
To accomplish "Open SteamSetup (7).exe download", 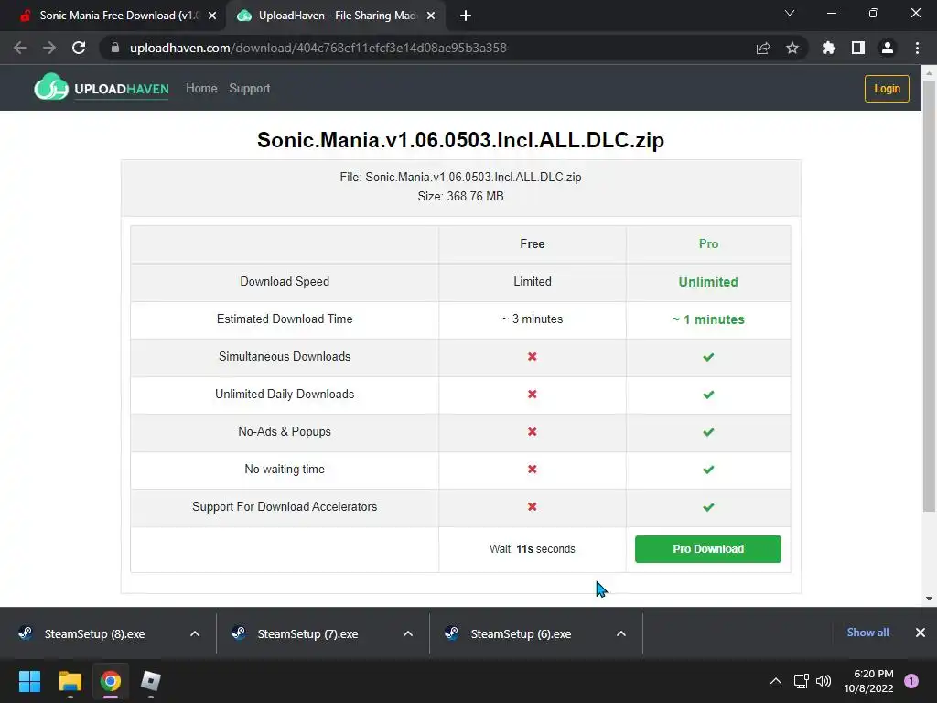I will click(x=307, y=633).
